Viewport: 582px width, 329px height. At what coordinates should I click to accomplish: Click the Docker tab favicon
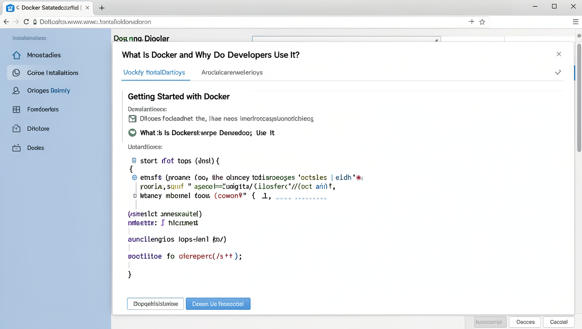click(10, 8)
